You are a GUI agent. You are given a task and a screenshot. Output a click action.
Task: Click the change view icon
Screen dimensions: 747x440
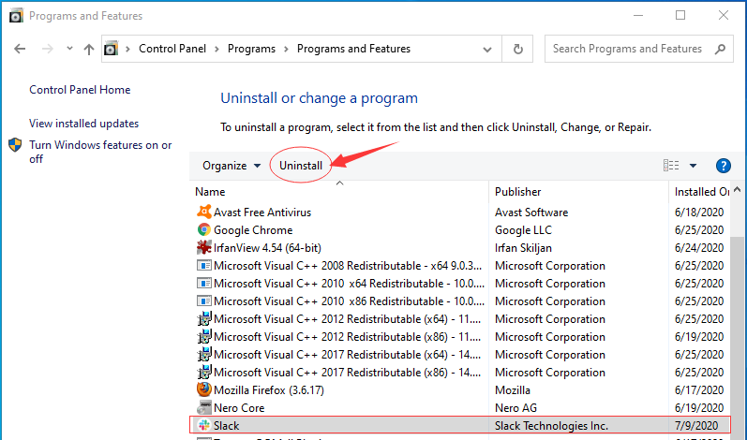(x=671, y=165)
